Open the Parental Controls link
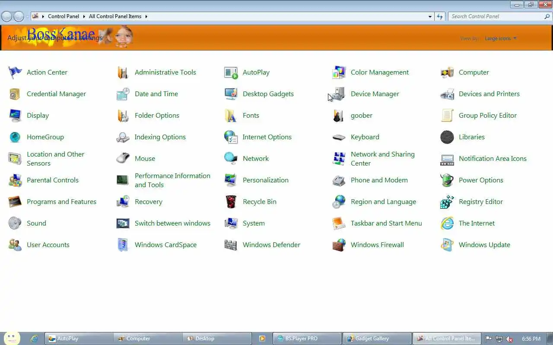This screenshot has height=345, width=553. pos(53,180)
